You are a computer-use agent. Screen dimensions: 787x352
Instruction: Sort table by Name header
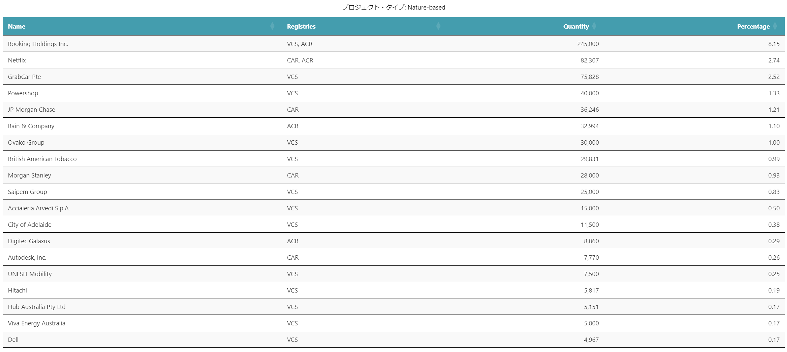16,27
